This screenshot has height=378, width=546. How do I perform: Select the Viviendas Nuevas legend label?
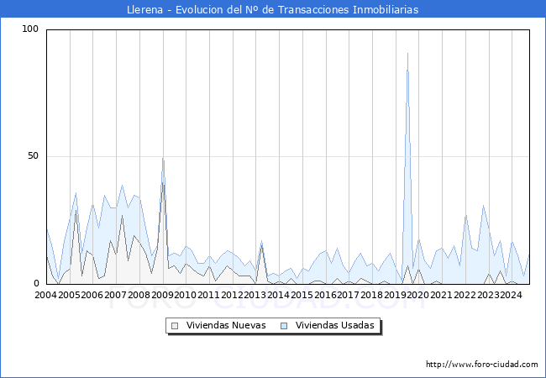[226, 325]
